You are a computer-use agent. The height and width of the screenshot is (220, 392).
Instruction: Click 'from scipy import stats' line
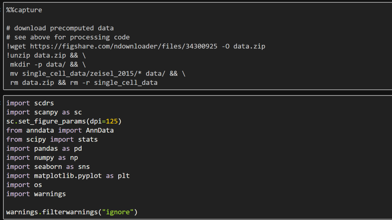tap(52, 139)
